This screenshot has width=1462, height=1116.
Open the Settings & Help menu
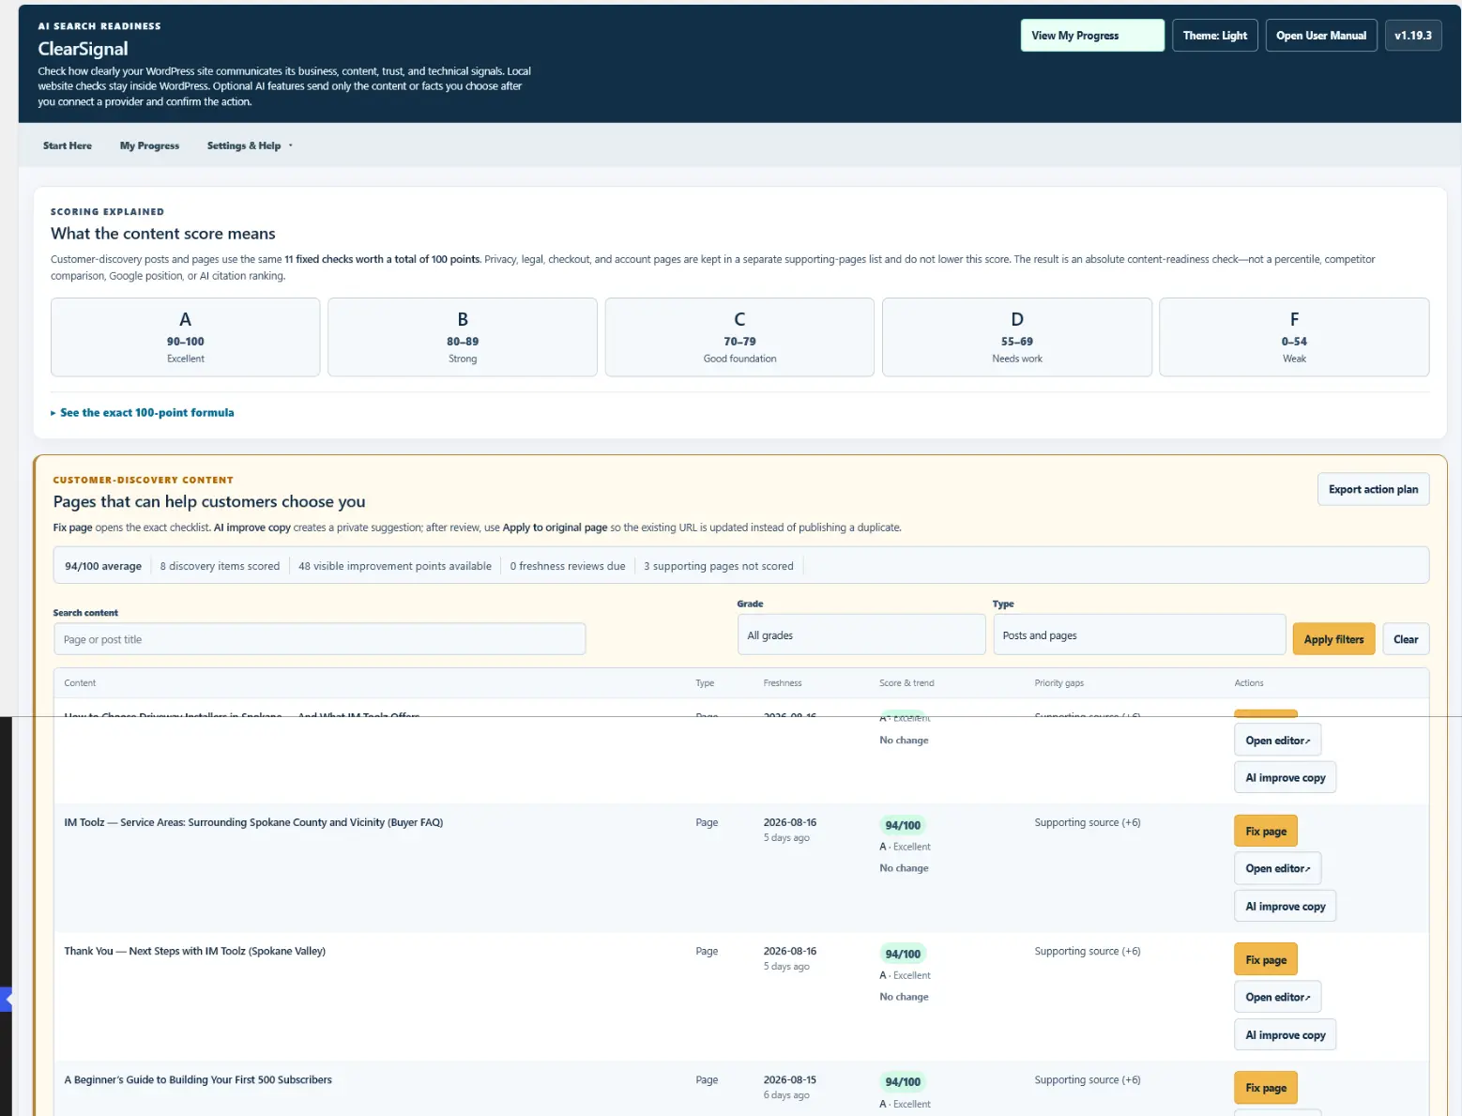tap(250, 145)
